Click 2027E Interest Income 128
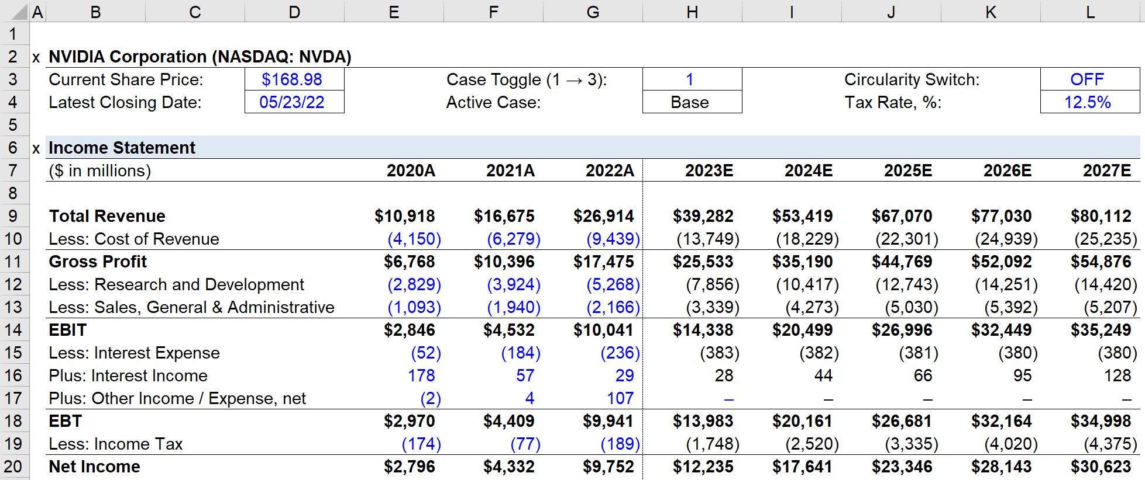 coord(1118,375)
